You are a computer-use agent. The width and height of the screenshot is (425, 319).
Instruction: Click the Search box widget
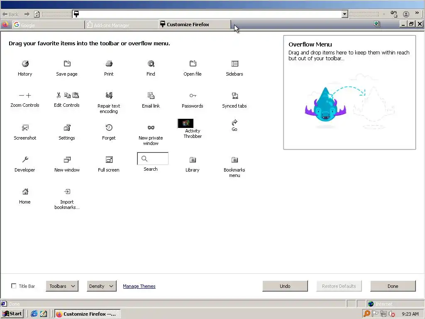(153, 159)
